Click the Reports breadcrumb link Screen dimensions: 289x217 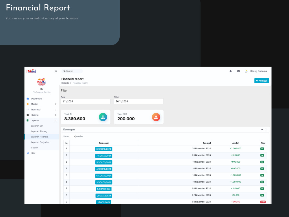(65, 83)
